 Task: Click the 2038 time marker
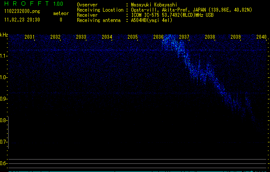click(210, 37)
